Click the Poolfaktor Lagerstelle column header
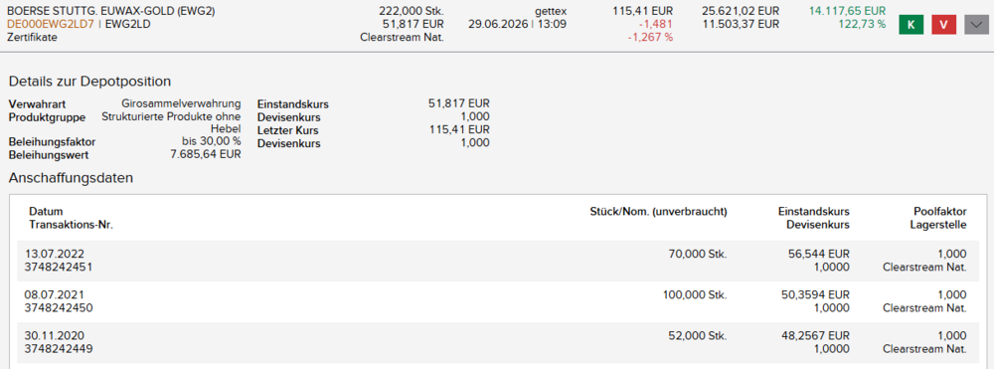Viewport: 994px width, 369px height. tap(938, 218)
